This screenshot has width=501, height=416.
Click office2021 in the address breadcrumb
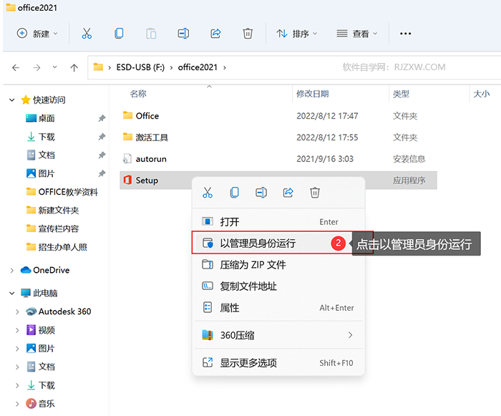point(198,67)
